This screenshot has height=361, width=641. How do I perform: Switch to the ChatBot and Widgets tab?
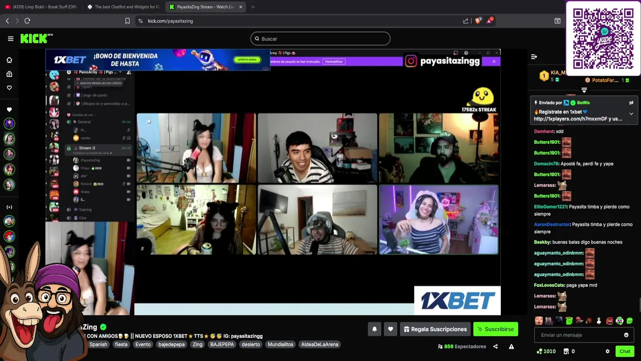(x=123, y=7)
